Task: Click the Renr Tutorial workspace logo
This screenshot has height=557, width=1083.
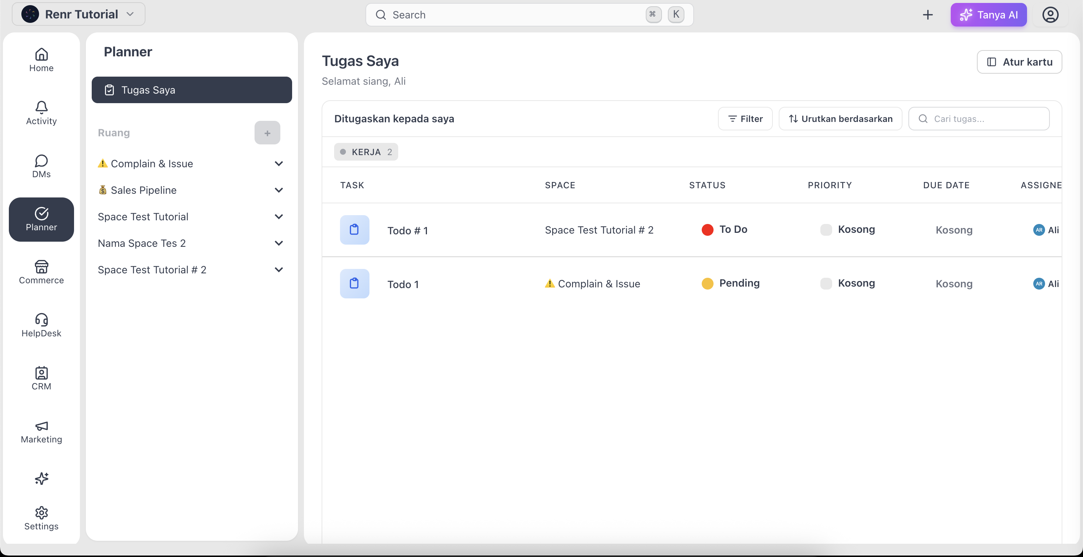Action: (x=30, y=14)
